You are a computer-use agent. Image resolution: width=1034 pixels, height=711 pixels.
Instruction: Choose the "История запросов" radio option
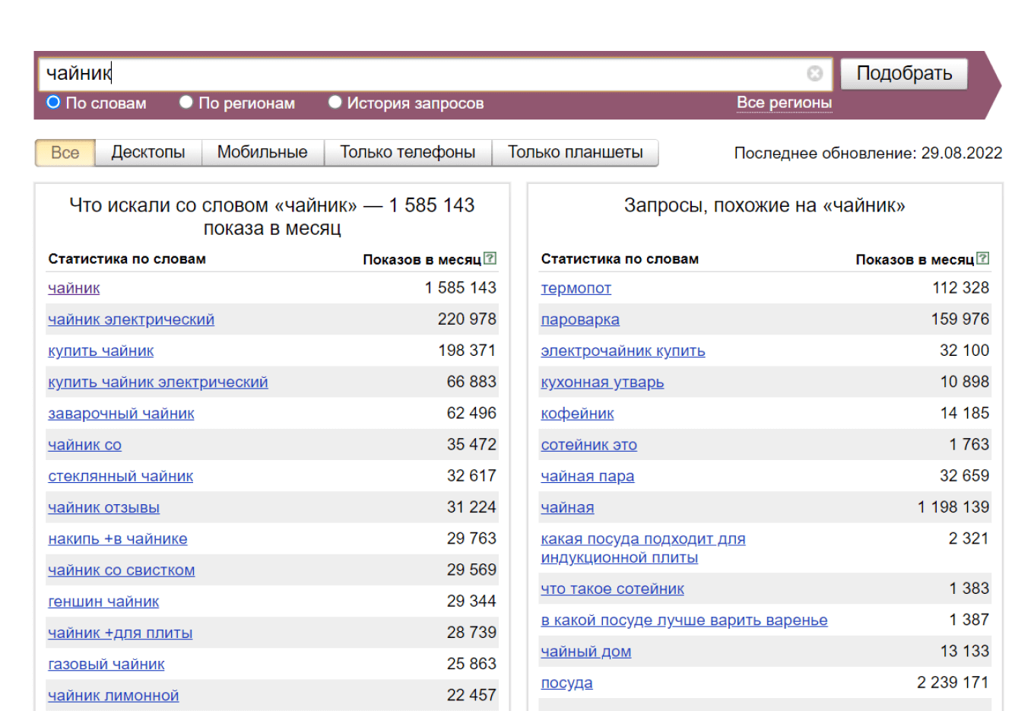(x=335, y=102)
